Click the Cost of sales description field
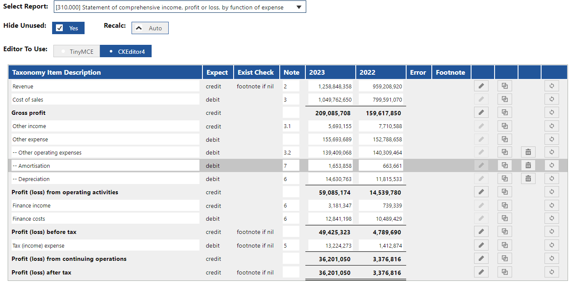 coord(105,99)
